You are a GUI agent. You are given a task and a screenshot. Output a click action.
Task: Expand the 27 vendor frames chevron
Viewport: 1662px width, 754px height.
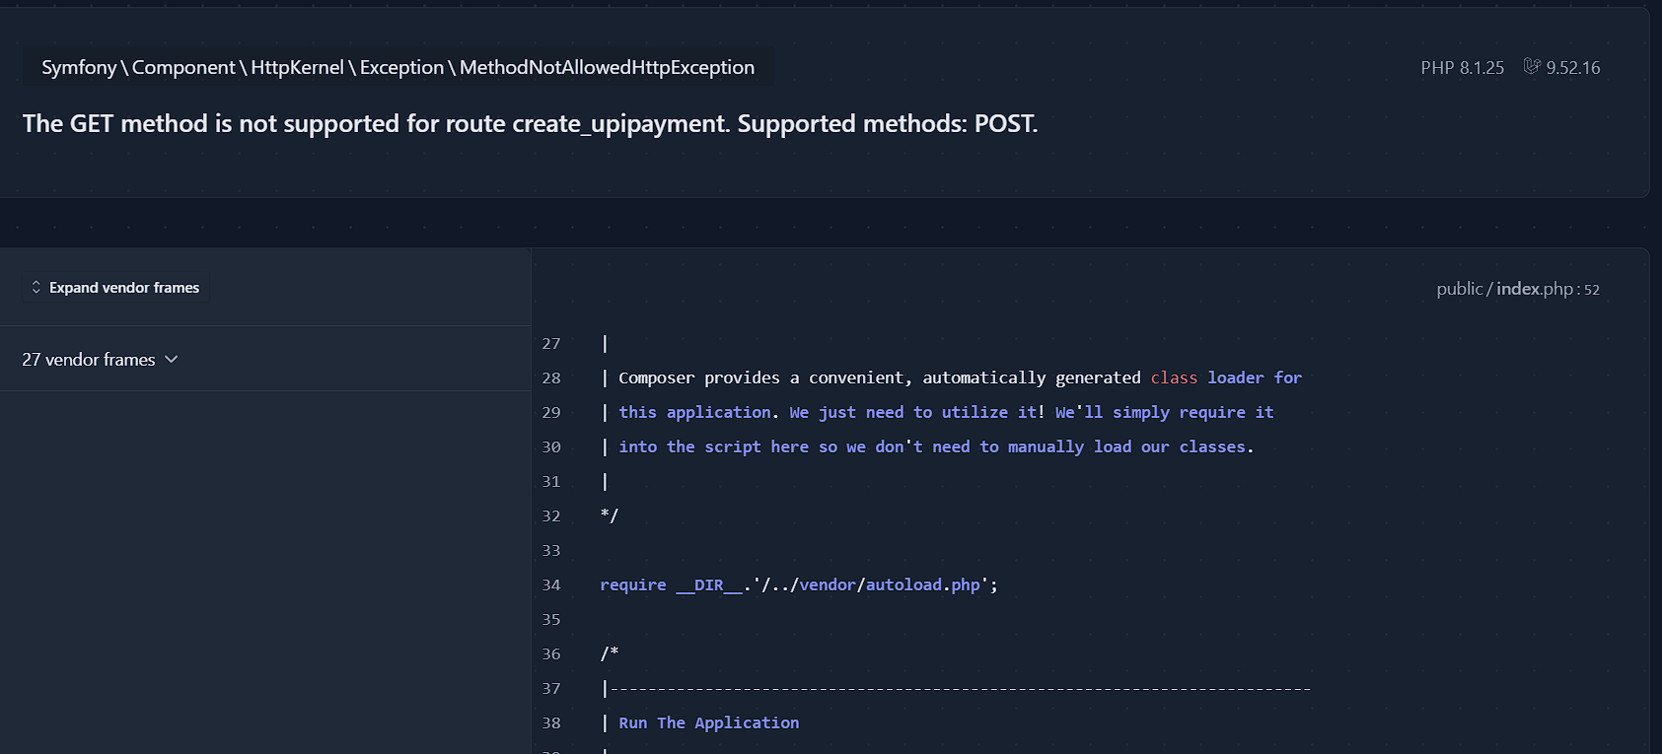click(172, 360)
